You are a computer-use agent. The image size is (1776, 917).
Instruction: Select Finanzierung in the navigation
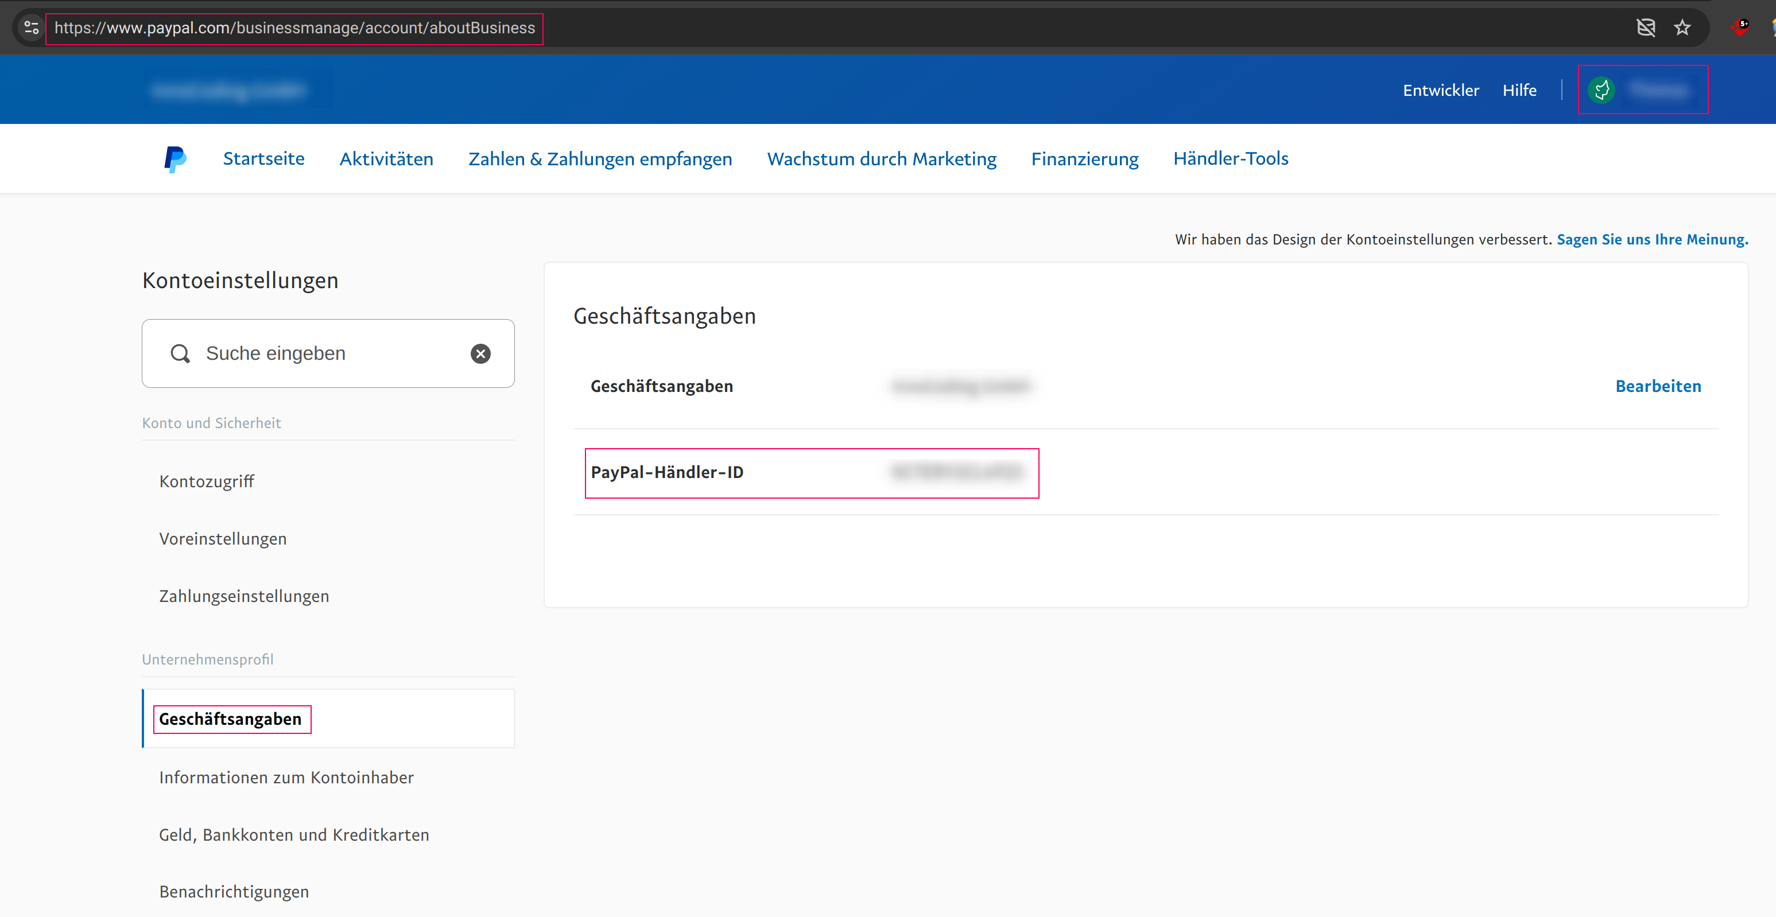[x=1084, y=158]
